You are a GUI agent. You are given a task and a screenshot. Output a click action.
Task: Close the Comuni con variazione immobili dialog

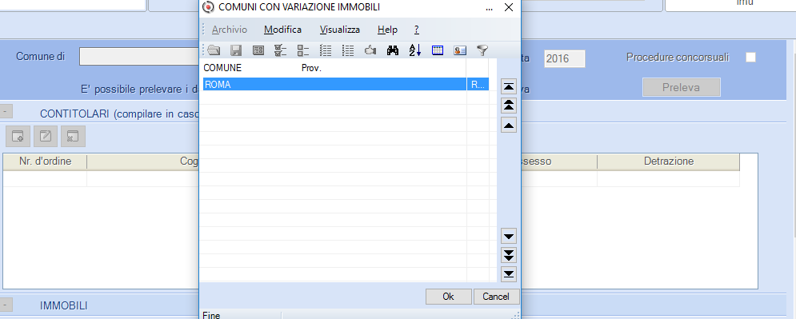click(509, 8)
